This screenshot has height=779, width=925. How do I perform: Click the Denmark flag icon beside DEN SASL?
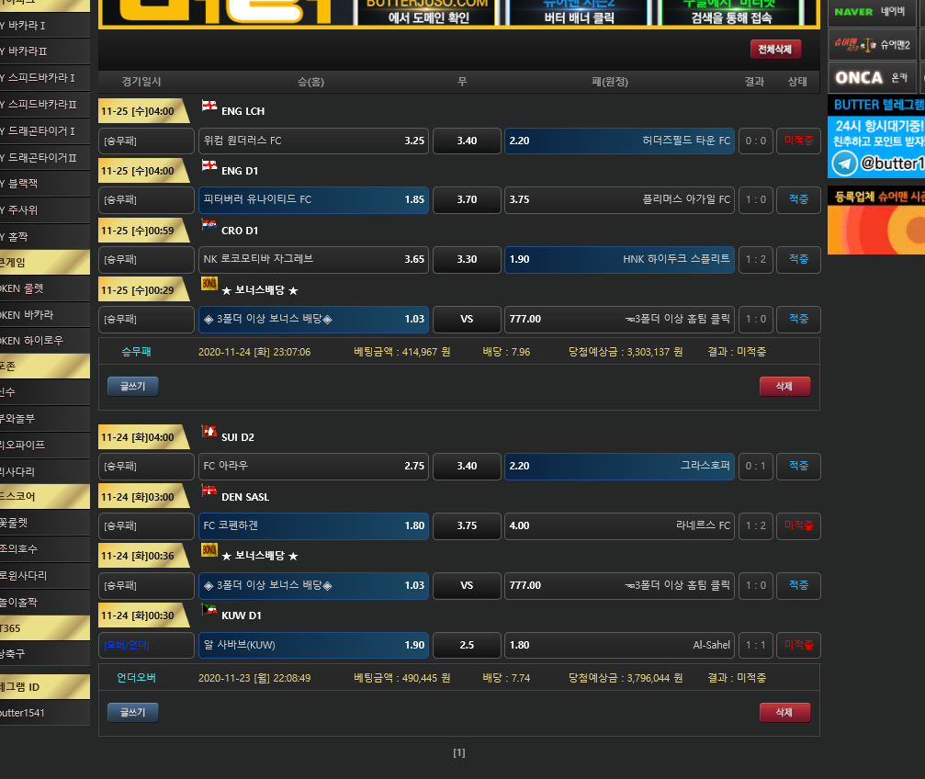209,491
